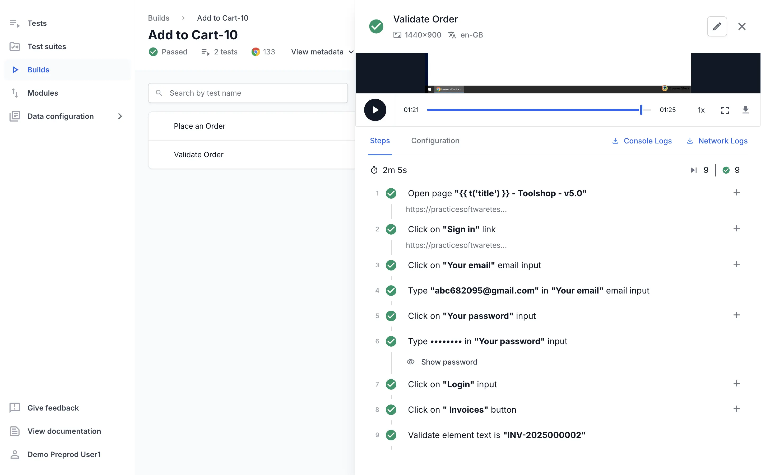Play the test recording video
Image resolution: width=761 pixels, height=475 pixels.
click(375, 110)
